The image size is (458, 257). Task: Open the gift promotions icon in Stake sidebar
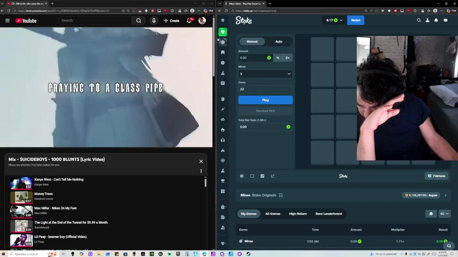click(223, 207)
